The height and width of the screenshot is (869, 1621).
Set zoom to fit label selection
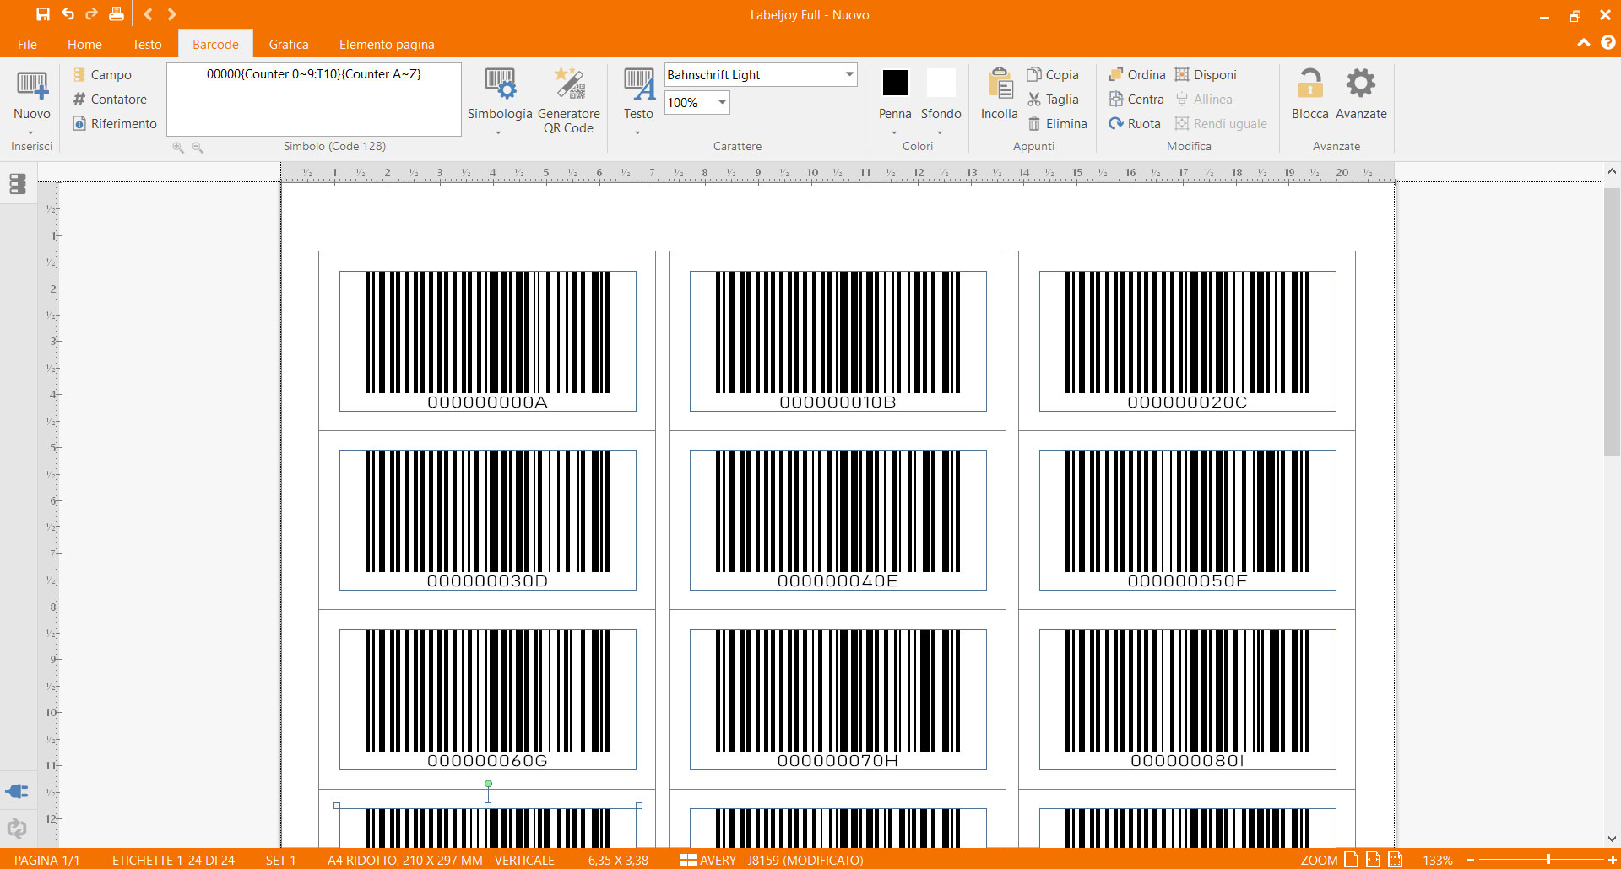coord(1395,860)
